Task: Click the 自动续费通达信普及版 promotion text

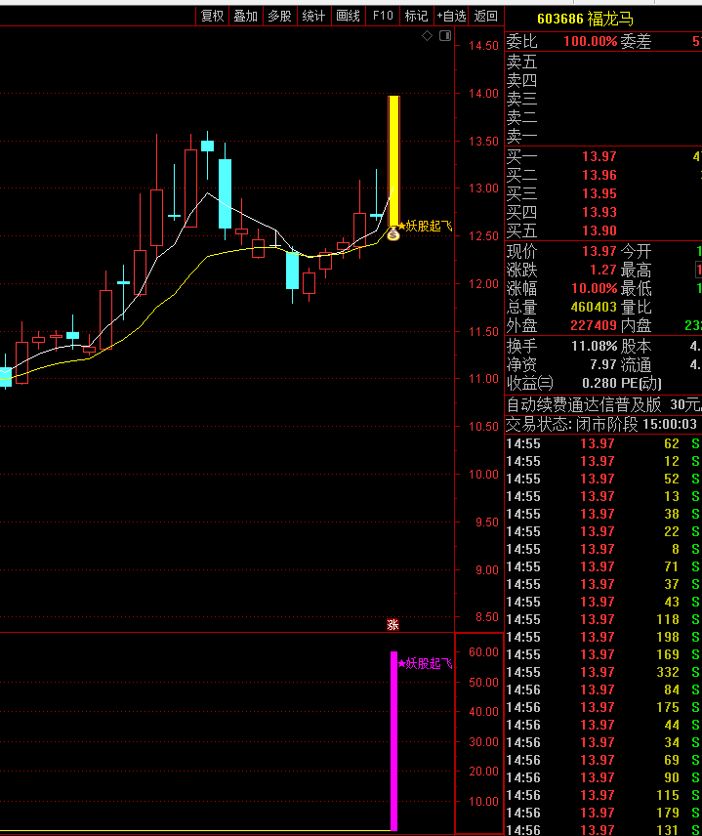Action: [x=583, y=404]
